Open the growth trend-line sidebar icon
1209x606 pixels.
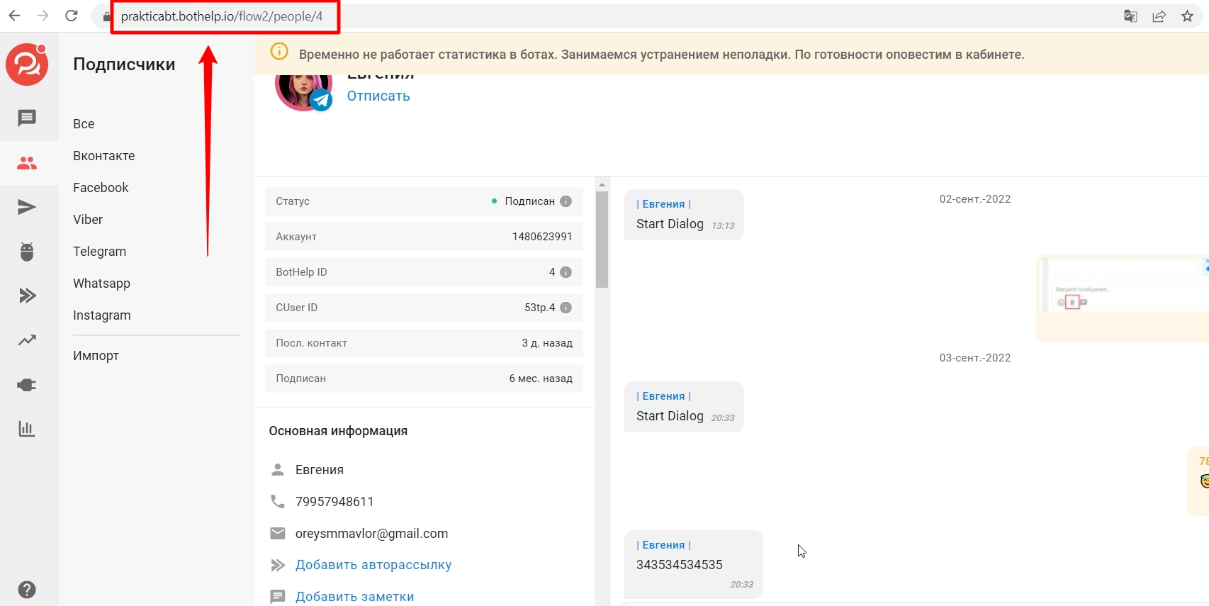click(x=27, y=340)
